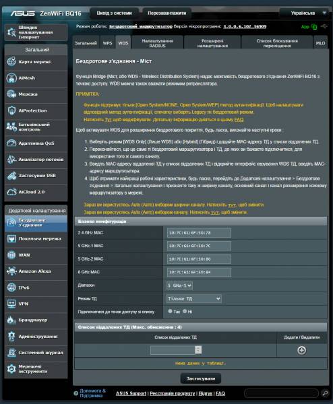The height and width of the screenshot is (404, 333).
Task: Open the Батьківський контроль icon
Action: coord(11,127)
